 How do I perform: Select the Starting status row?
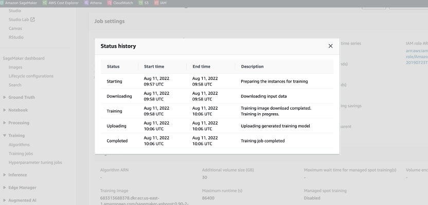[x=217, y=81]
